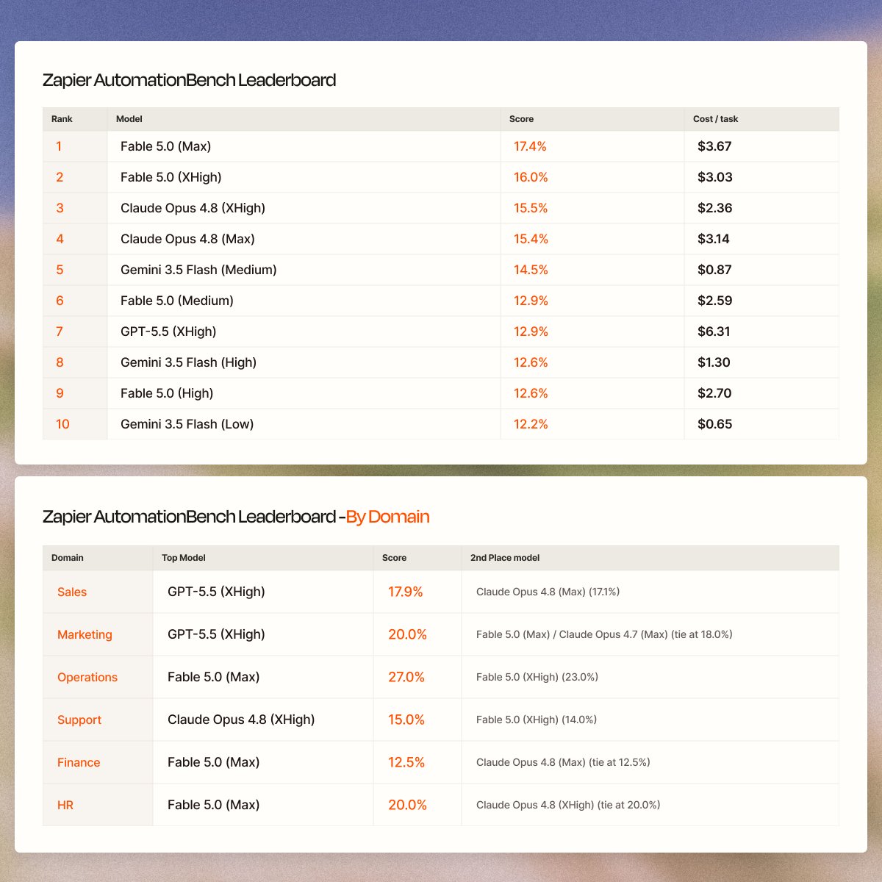This screenshot has height=882, width=882.
Task: Click the 'Model' column header in top table
Action: [129, 119]
